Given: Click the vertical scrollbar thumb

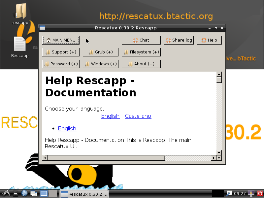Looking at the screenshot, I should (219, 80).
